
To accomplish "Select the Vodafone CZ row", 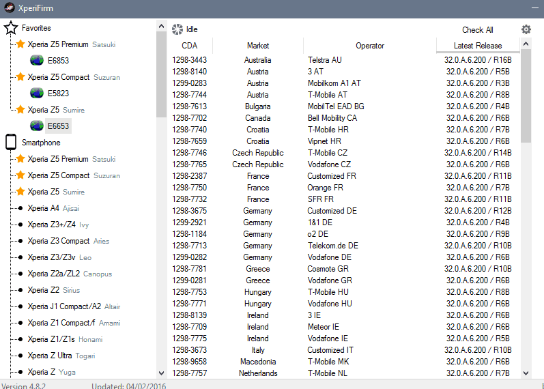I will (344, 164).
